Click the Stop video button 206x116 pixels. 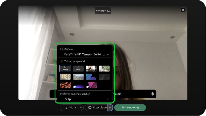click(x=97, y=108)
